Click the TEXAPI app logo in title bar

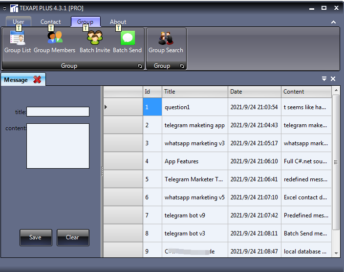tap(14, 8)
